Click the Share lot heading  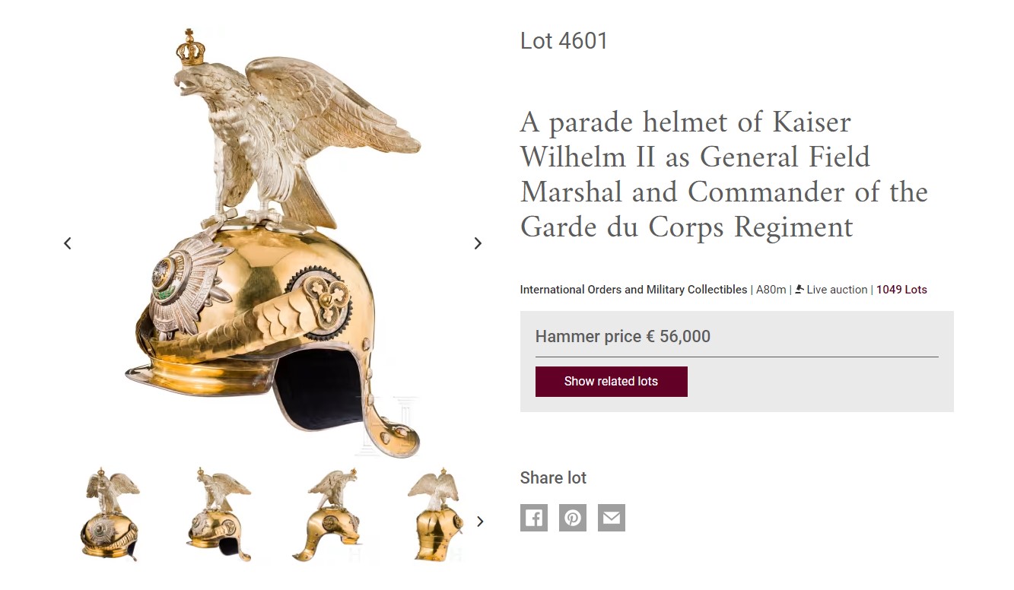[553, 478]
